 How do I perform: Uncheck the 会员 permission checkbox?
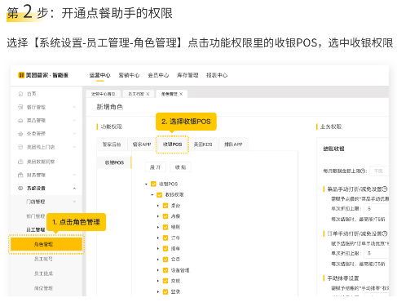(x=165, y=260)
